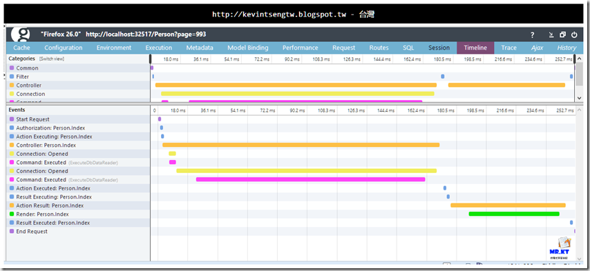This screenshot has width=590, height=271.
Task: Minimize the Glimpse panel with down-arrow icon
Action: click(x=551, y=35)
